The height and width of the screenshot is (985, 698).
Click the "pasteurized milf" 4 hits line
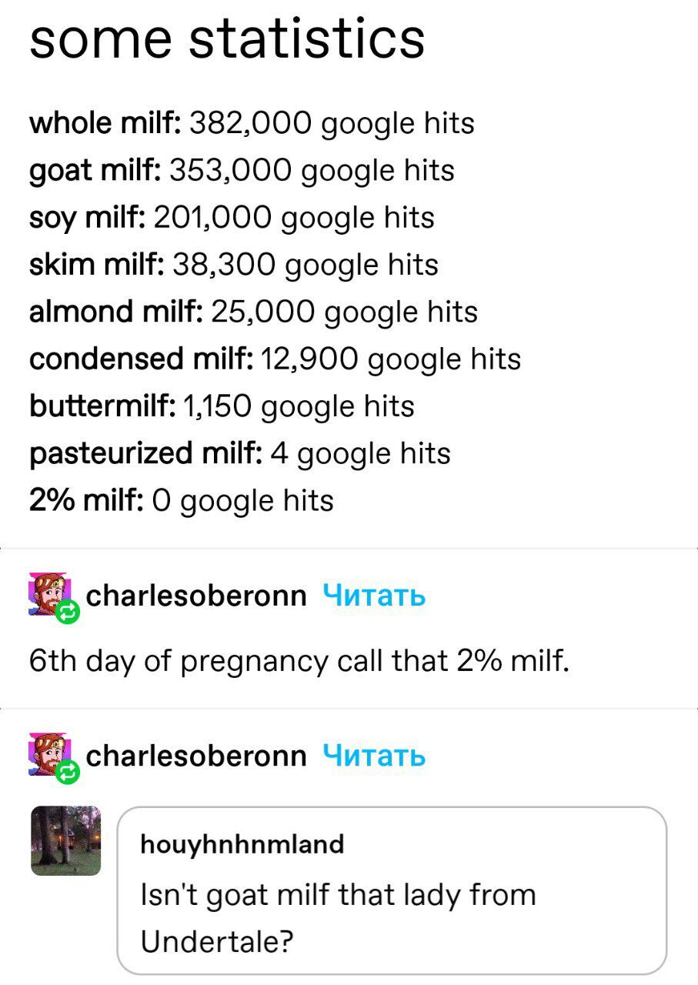click(239, 452)
